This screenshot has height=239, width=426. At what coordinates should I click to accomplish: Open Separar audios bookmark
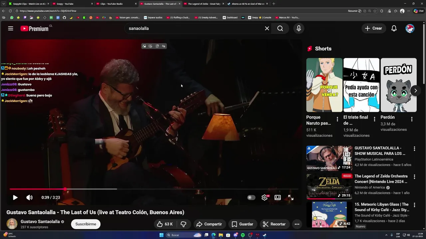pyautogui.click(x=153, y=18)
